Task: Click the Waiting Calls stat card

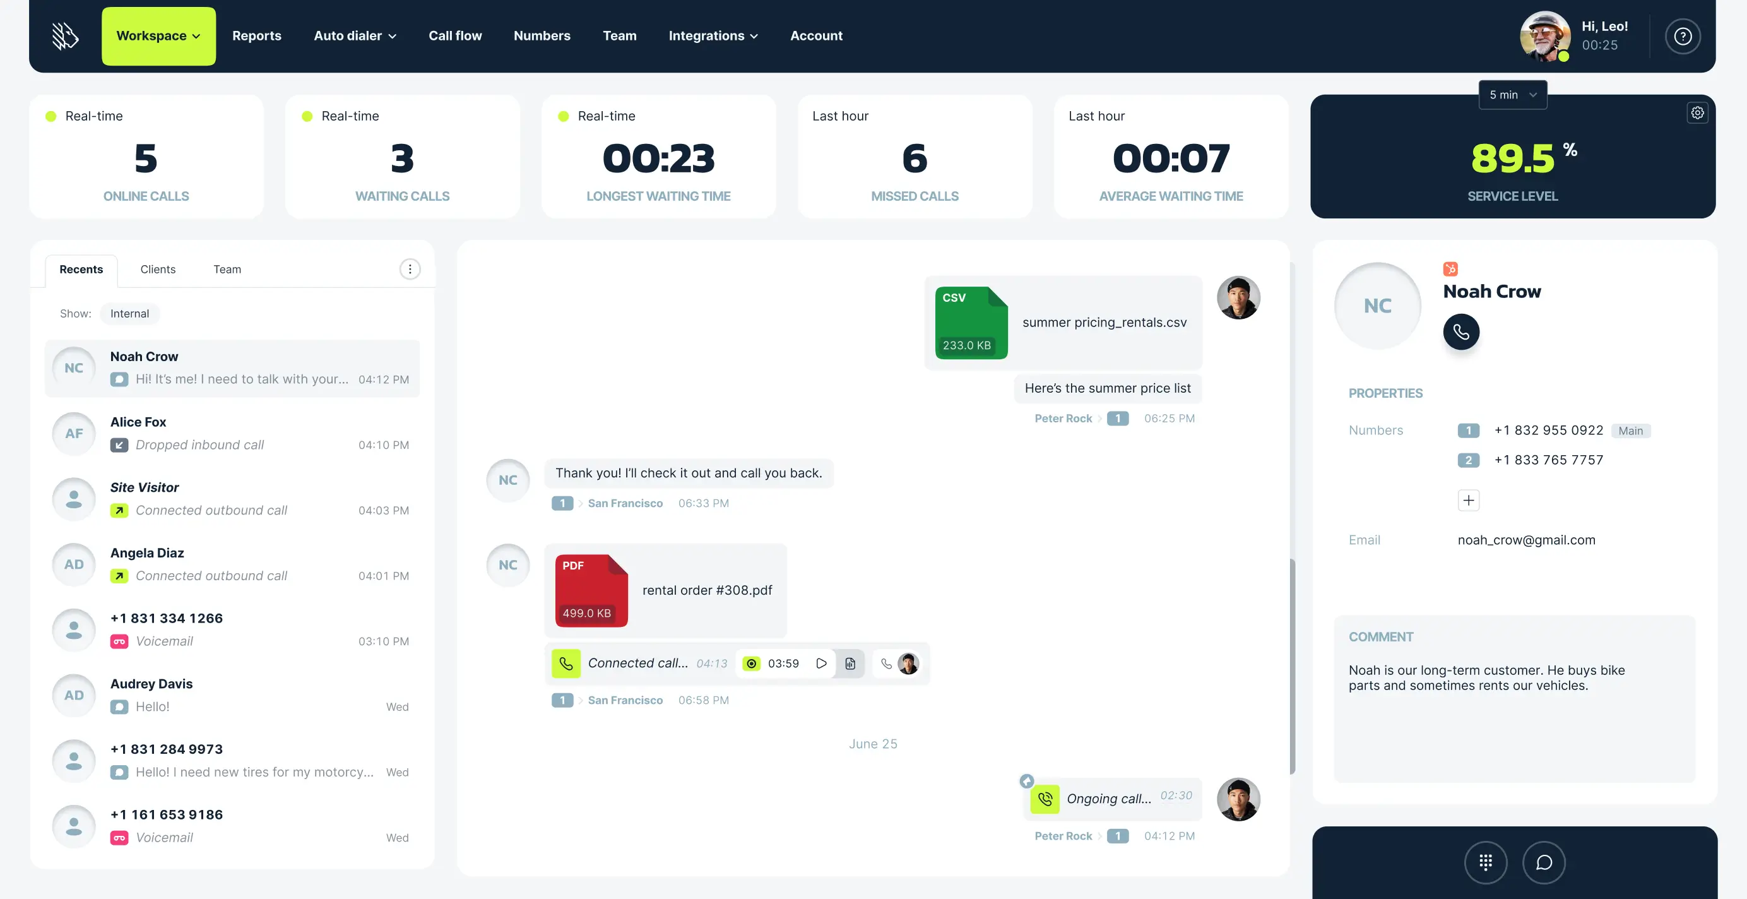Action: (x=402, y=156)
